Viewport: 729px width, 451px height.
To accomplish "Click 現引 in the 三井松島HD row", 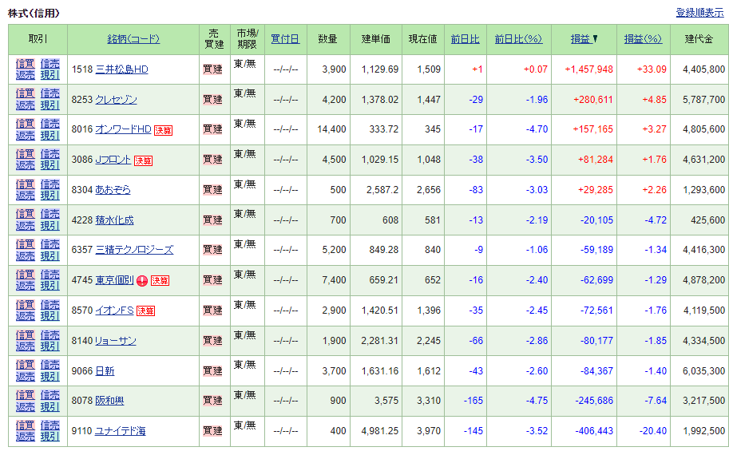I will coord(50,75).
